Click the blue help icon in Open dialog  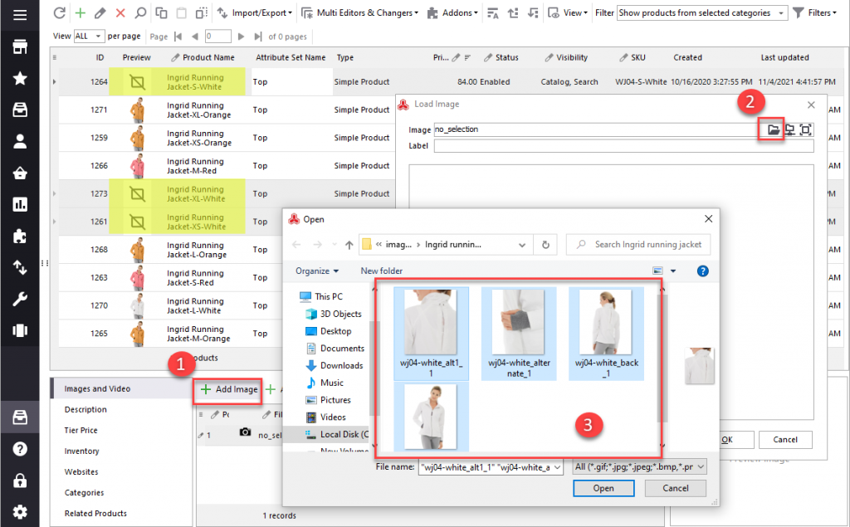click(x=702, y=271)
